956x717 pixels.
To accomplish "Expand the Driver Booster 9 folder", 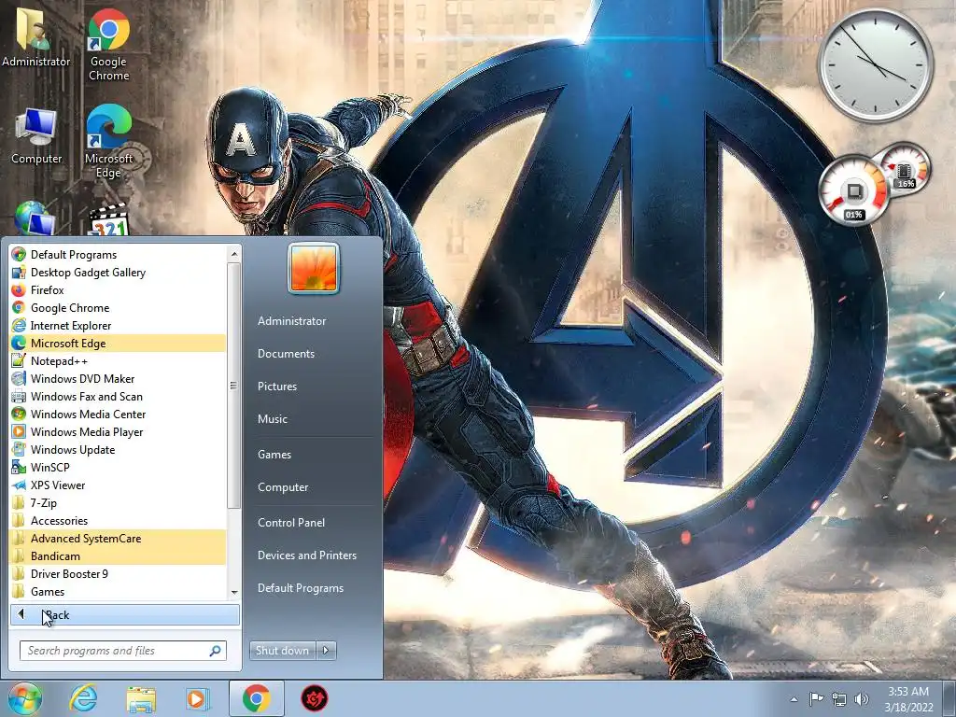I will tap(118, 572).
